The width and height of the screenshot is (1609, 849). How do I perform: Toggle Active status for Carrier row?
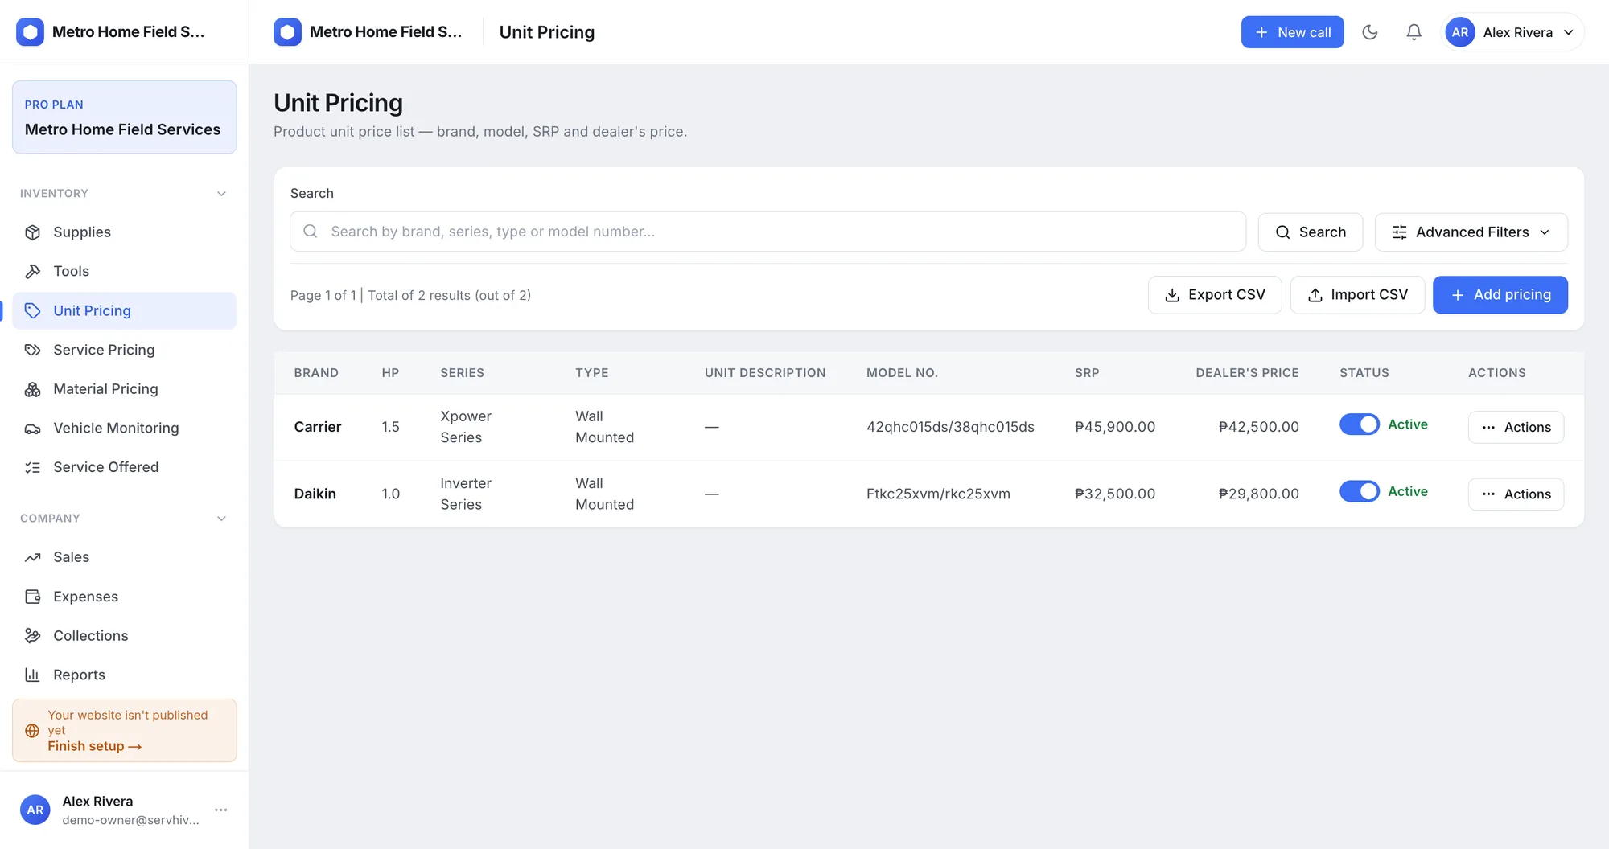coord(1360,424)
